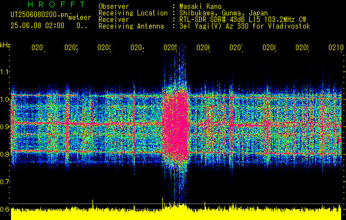Image resolution: width=346 pixels, height=220 pixels.
Task: Click the 0206 time marker
Action: tap(203, 47)
